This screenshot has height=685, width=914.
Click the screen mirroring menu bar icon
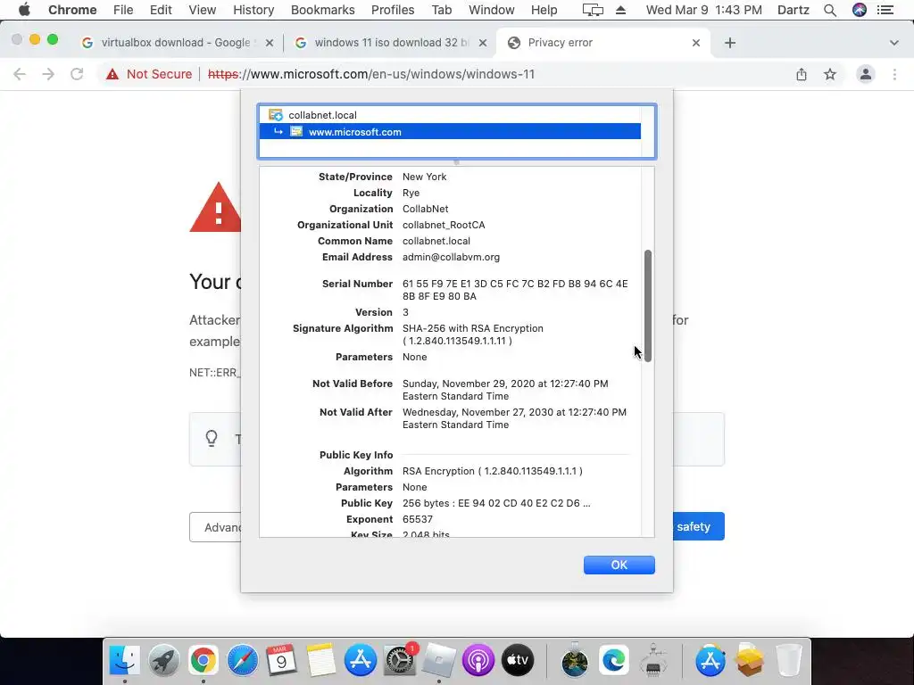(x=593, y=10)
